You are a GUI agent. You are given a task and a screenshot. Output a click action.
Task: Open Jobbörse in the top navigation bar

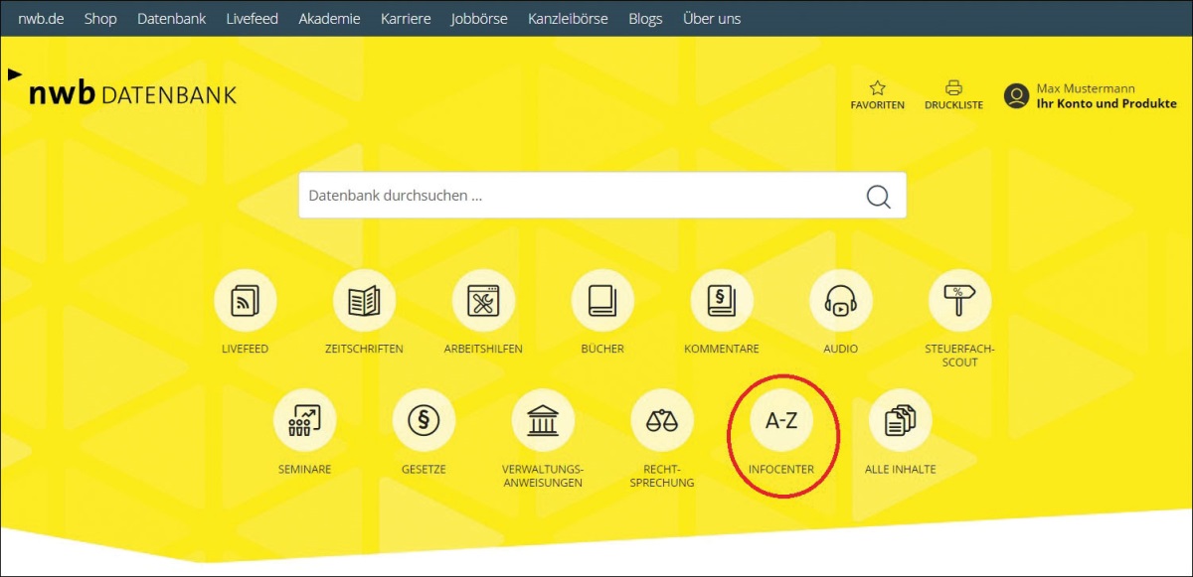point(478,19)
